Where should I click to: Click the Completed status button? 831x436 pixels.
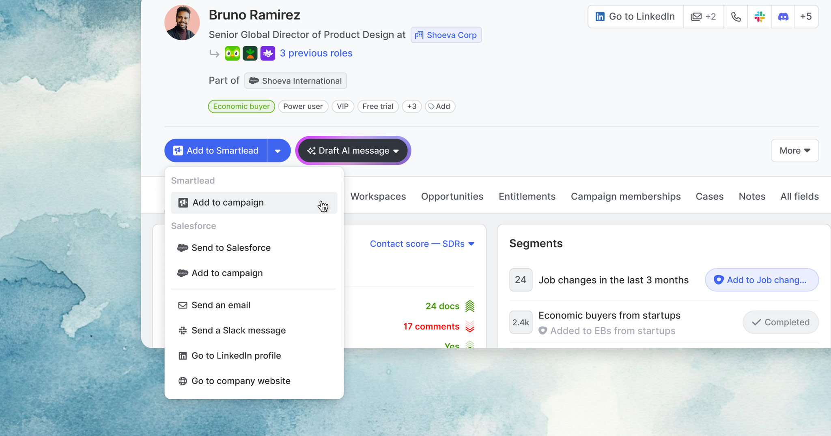(x=781, y=323)
